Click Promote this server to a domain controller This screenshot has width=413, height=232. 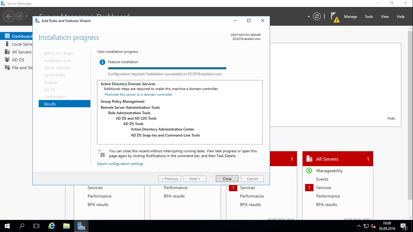138,95
